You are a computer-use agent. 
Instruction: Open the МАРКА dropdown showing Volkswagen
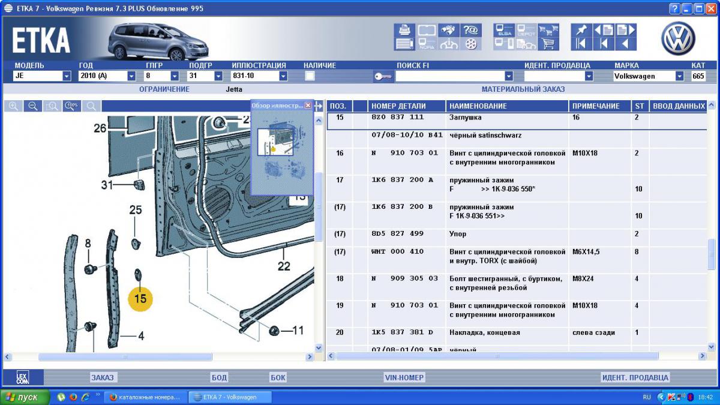tap(680, 76)
